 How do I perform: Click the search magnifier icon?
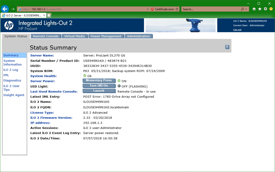[x=242, y=9]
